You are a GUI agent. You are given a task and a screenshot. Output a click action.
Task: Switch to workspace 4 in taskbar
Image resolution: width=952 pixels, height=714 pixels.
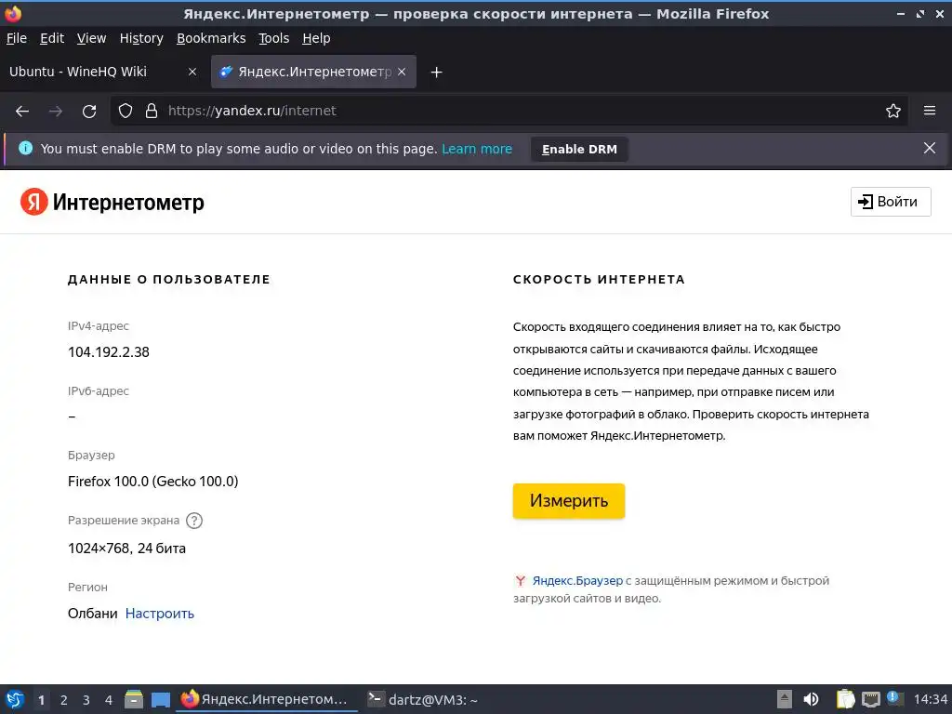(x=109, y=700)
